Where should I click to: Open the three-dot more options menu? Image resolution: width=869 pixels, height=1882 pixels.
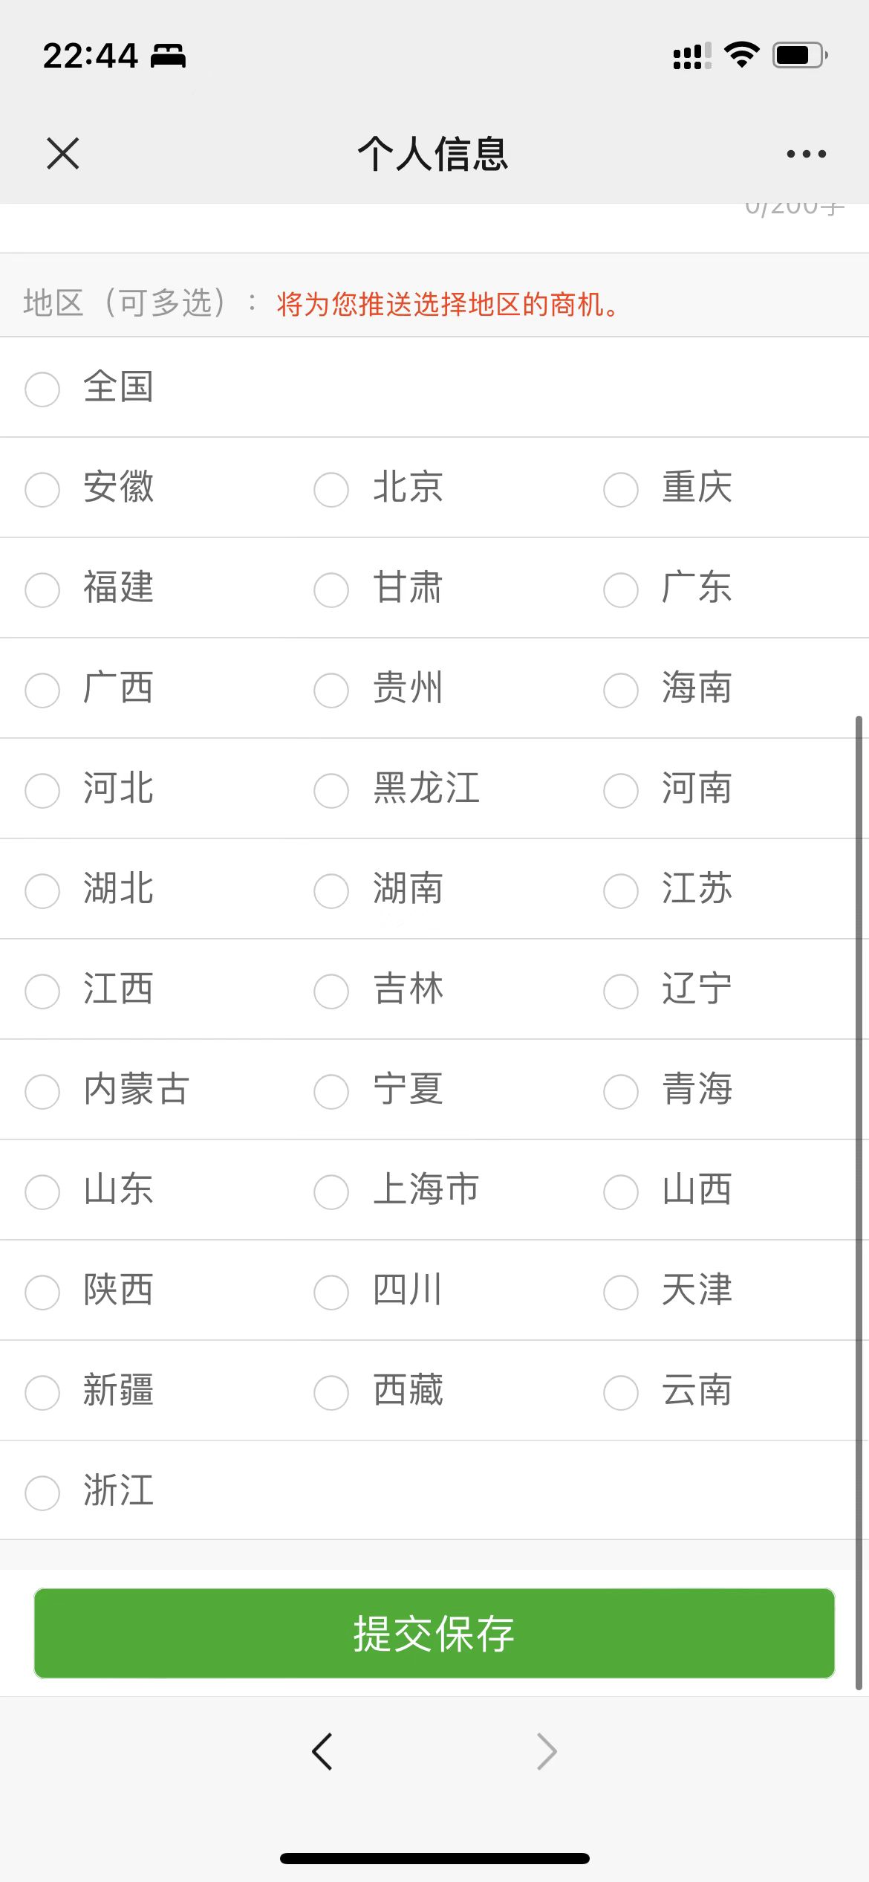(806, 154)
